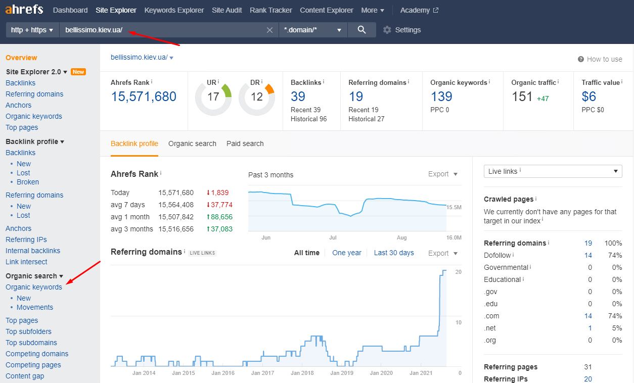Screen dimensions: 634x383
Task: Open the http + https protocol dropdown
Action: (32, 30)
